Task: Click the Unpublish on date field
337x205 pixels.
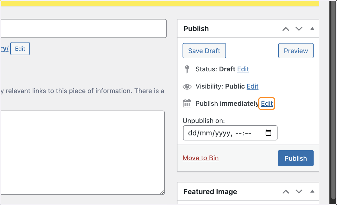Action: 230,133
